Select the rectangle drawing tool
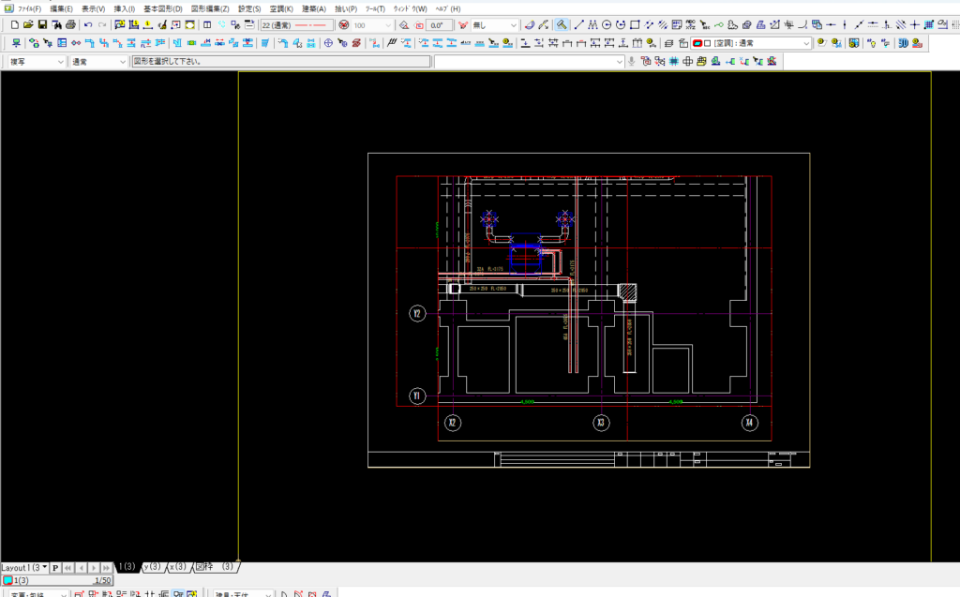The height and width of the screenshot is (597, 960). tap(635, 24)
